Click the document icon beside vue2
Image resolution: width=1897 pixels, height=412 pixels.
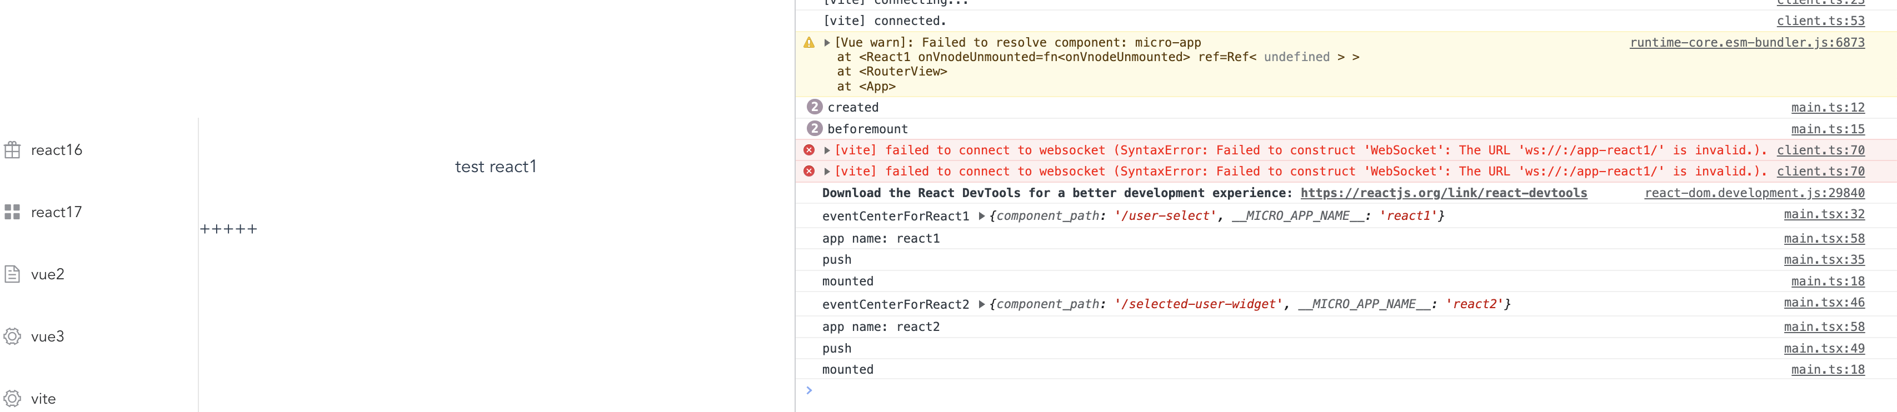[x=13, y=274]
